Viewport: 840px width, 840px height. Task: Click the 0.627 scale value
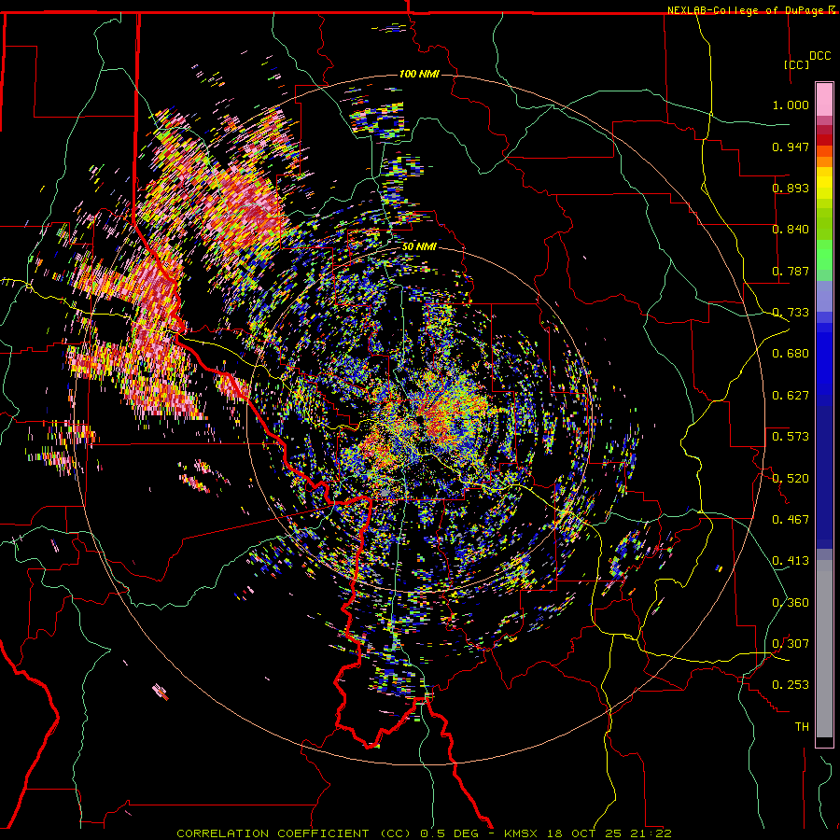pos(791,396)
